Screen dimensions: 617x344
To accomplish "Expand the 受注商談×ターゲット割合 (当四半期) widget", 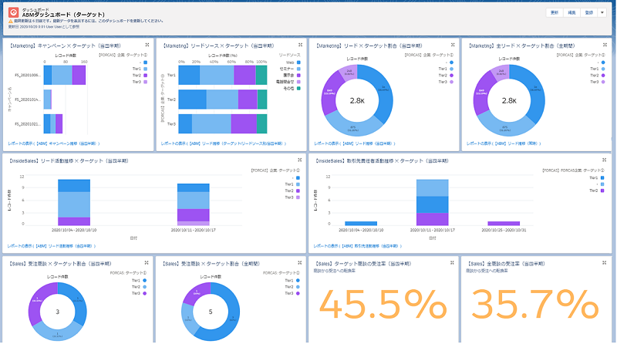I will coord(147,263).
